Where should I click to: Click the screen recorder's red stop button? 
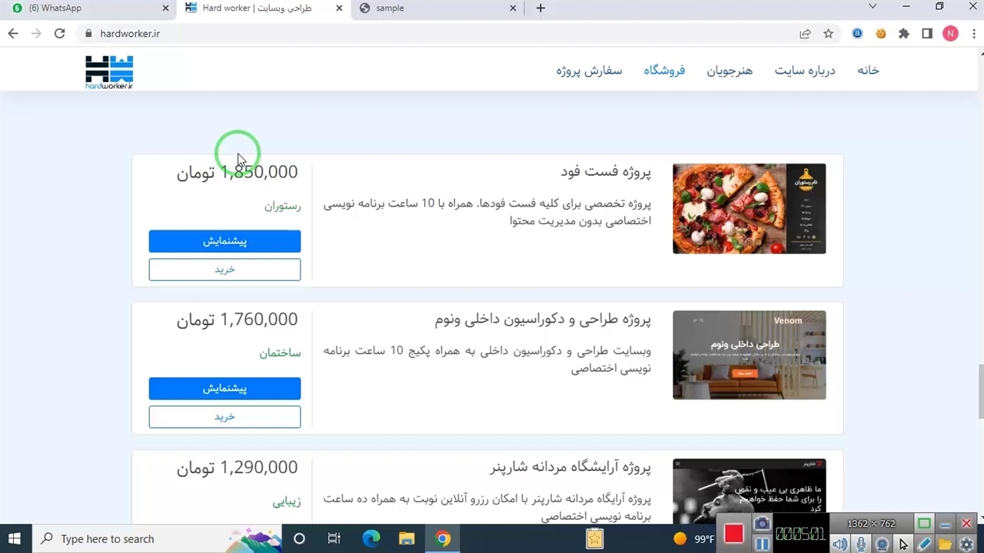733,534
